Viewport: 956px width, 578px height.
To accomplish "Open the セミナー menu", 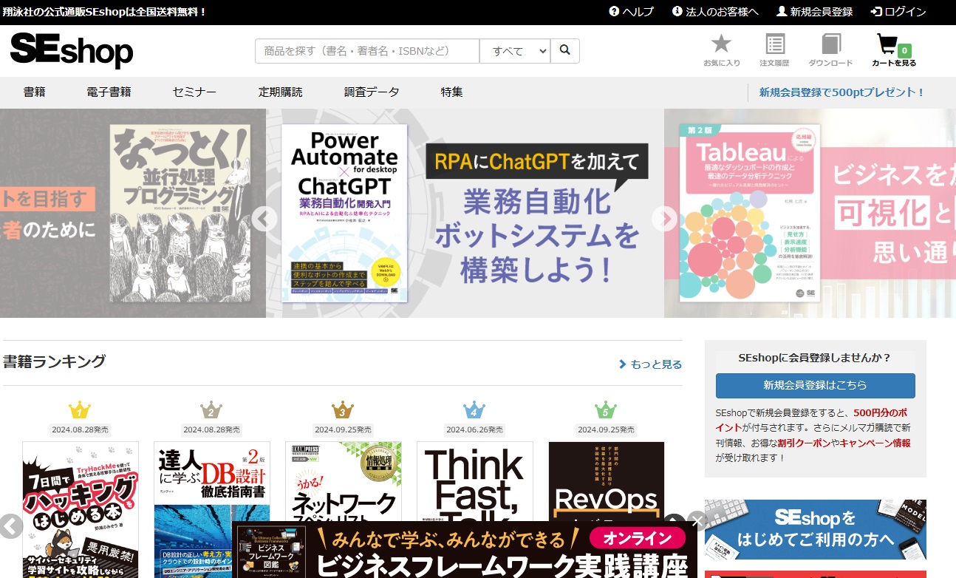I will 194,92.
